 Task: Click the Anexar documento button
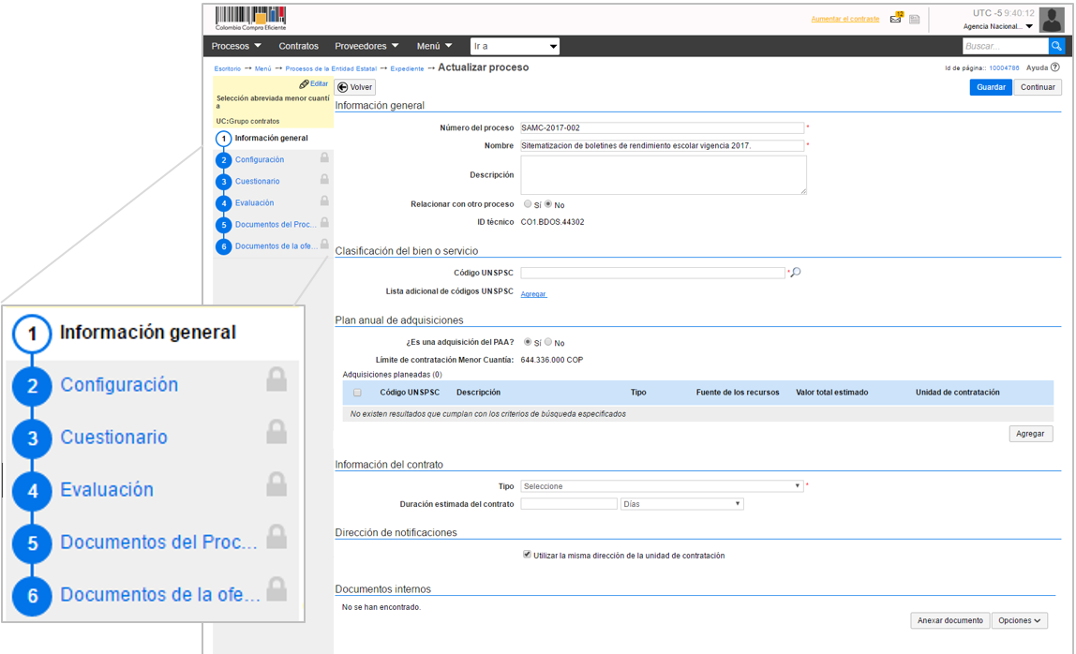[x=949, y=620]
